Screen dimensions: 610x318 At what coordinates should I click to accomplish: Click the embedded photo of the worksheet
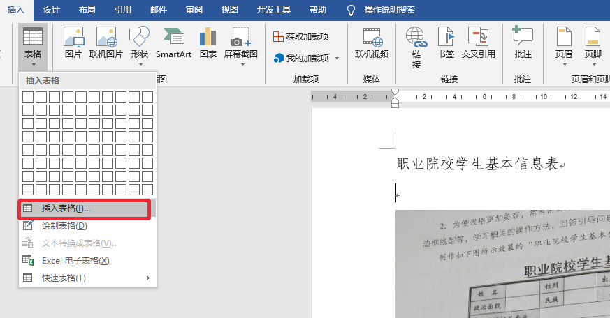click(502, 264)
